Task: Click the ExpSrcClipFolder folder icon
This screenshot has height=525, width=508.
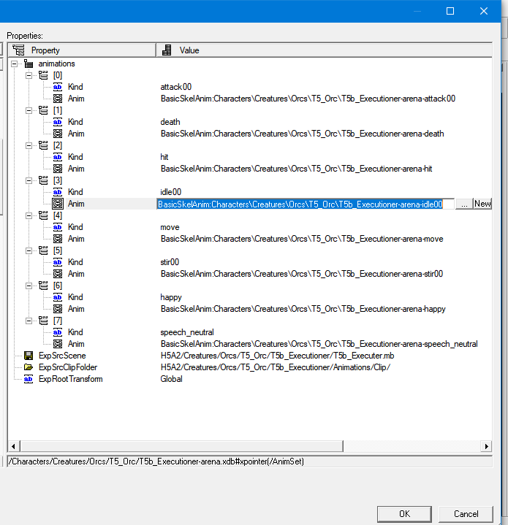Action: coord(29,367)
